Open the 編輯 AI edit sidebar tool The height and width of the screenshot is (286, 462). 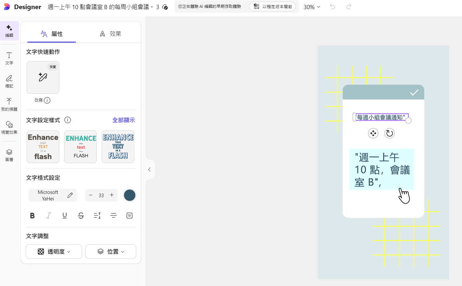point(9,31)
